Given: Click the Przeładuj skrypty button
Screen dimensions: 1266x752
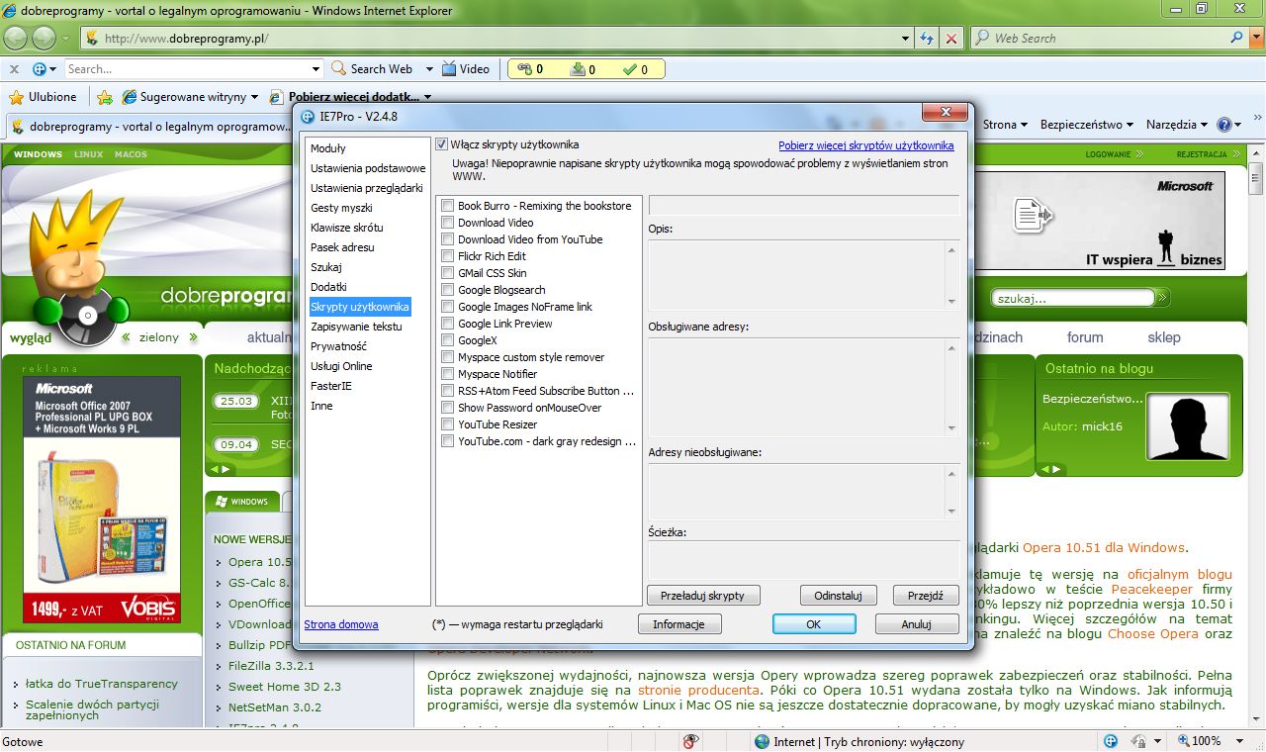Looking at the screenshot, I should tap(702, 596).
